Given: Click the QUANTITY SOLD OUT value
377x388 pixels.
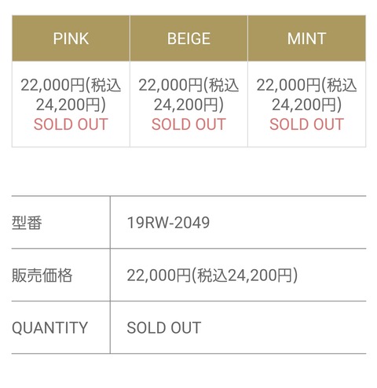Looking at the screenshot, I should [164, 327].
